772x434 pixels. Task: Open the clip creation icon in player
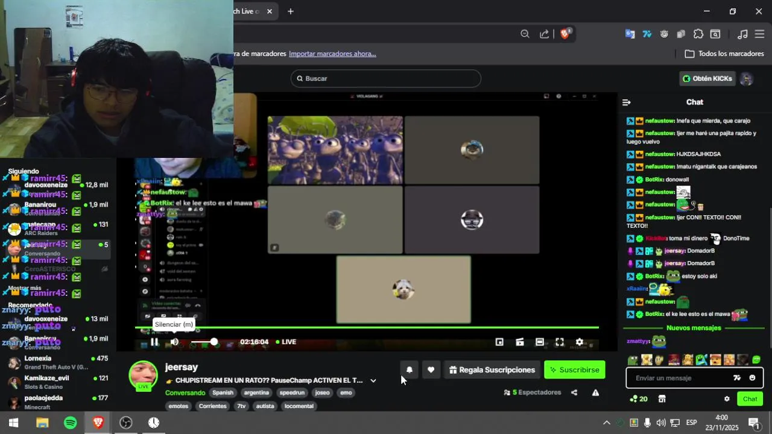point(520,342)
